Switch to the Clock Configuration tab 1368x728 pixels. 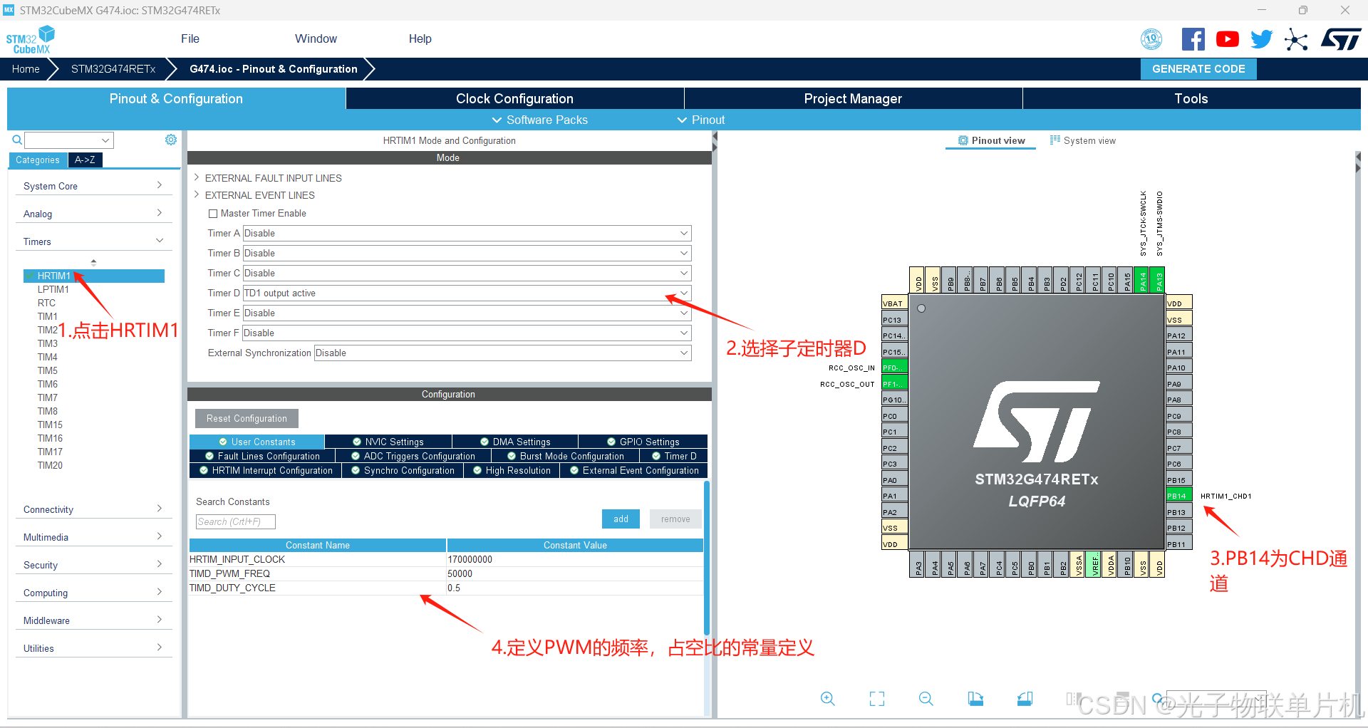(x=514, y=98)
